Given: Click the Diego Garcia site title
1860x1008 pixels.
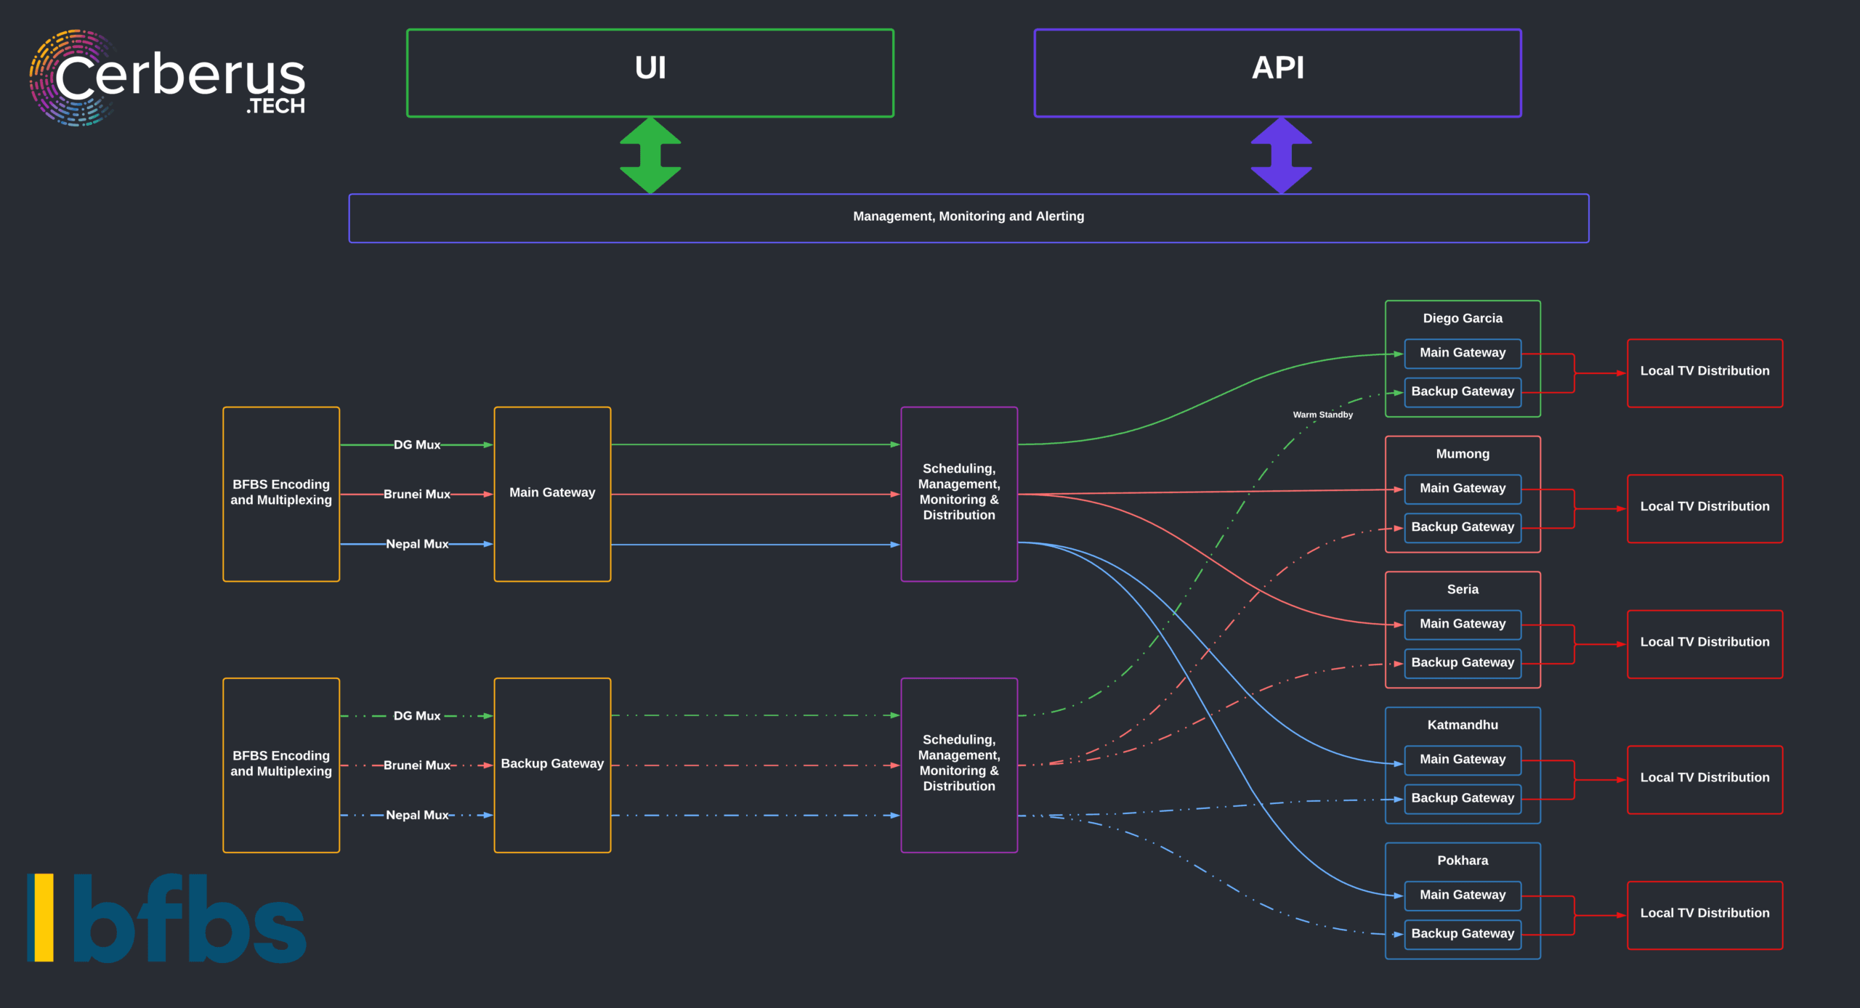Looking at the screenshot, I should [x=1463, y=318].
